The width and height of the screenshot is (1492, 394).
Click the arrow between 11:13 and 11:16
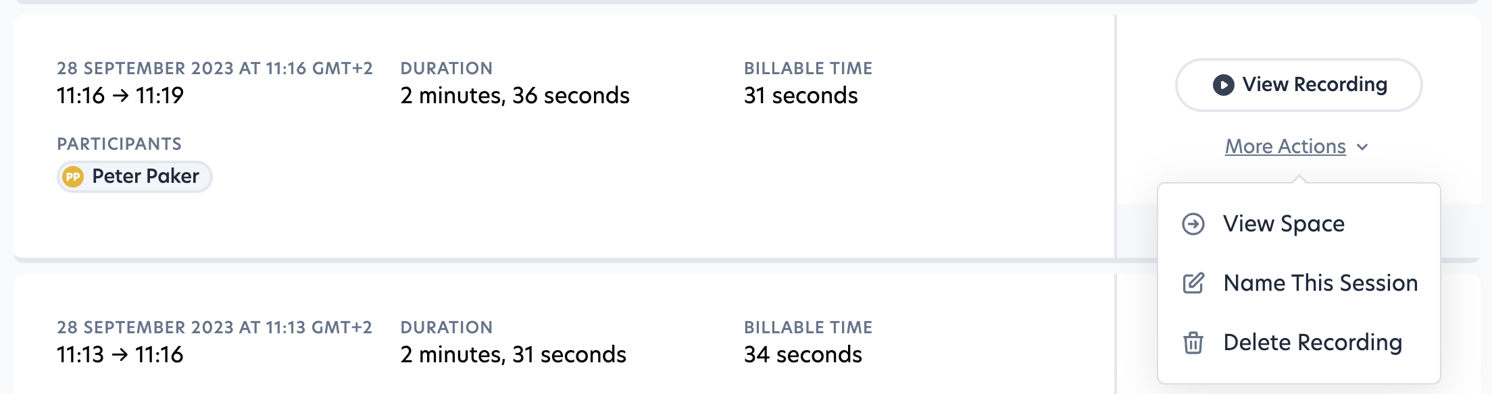point(120,355)
